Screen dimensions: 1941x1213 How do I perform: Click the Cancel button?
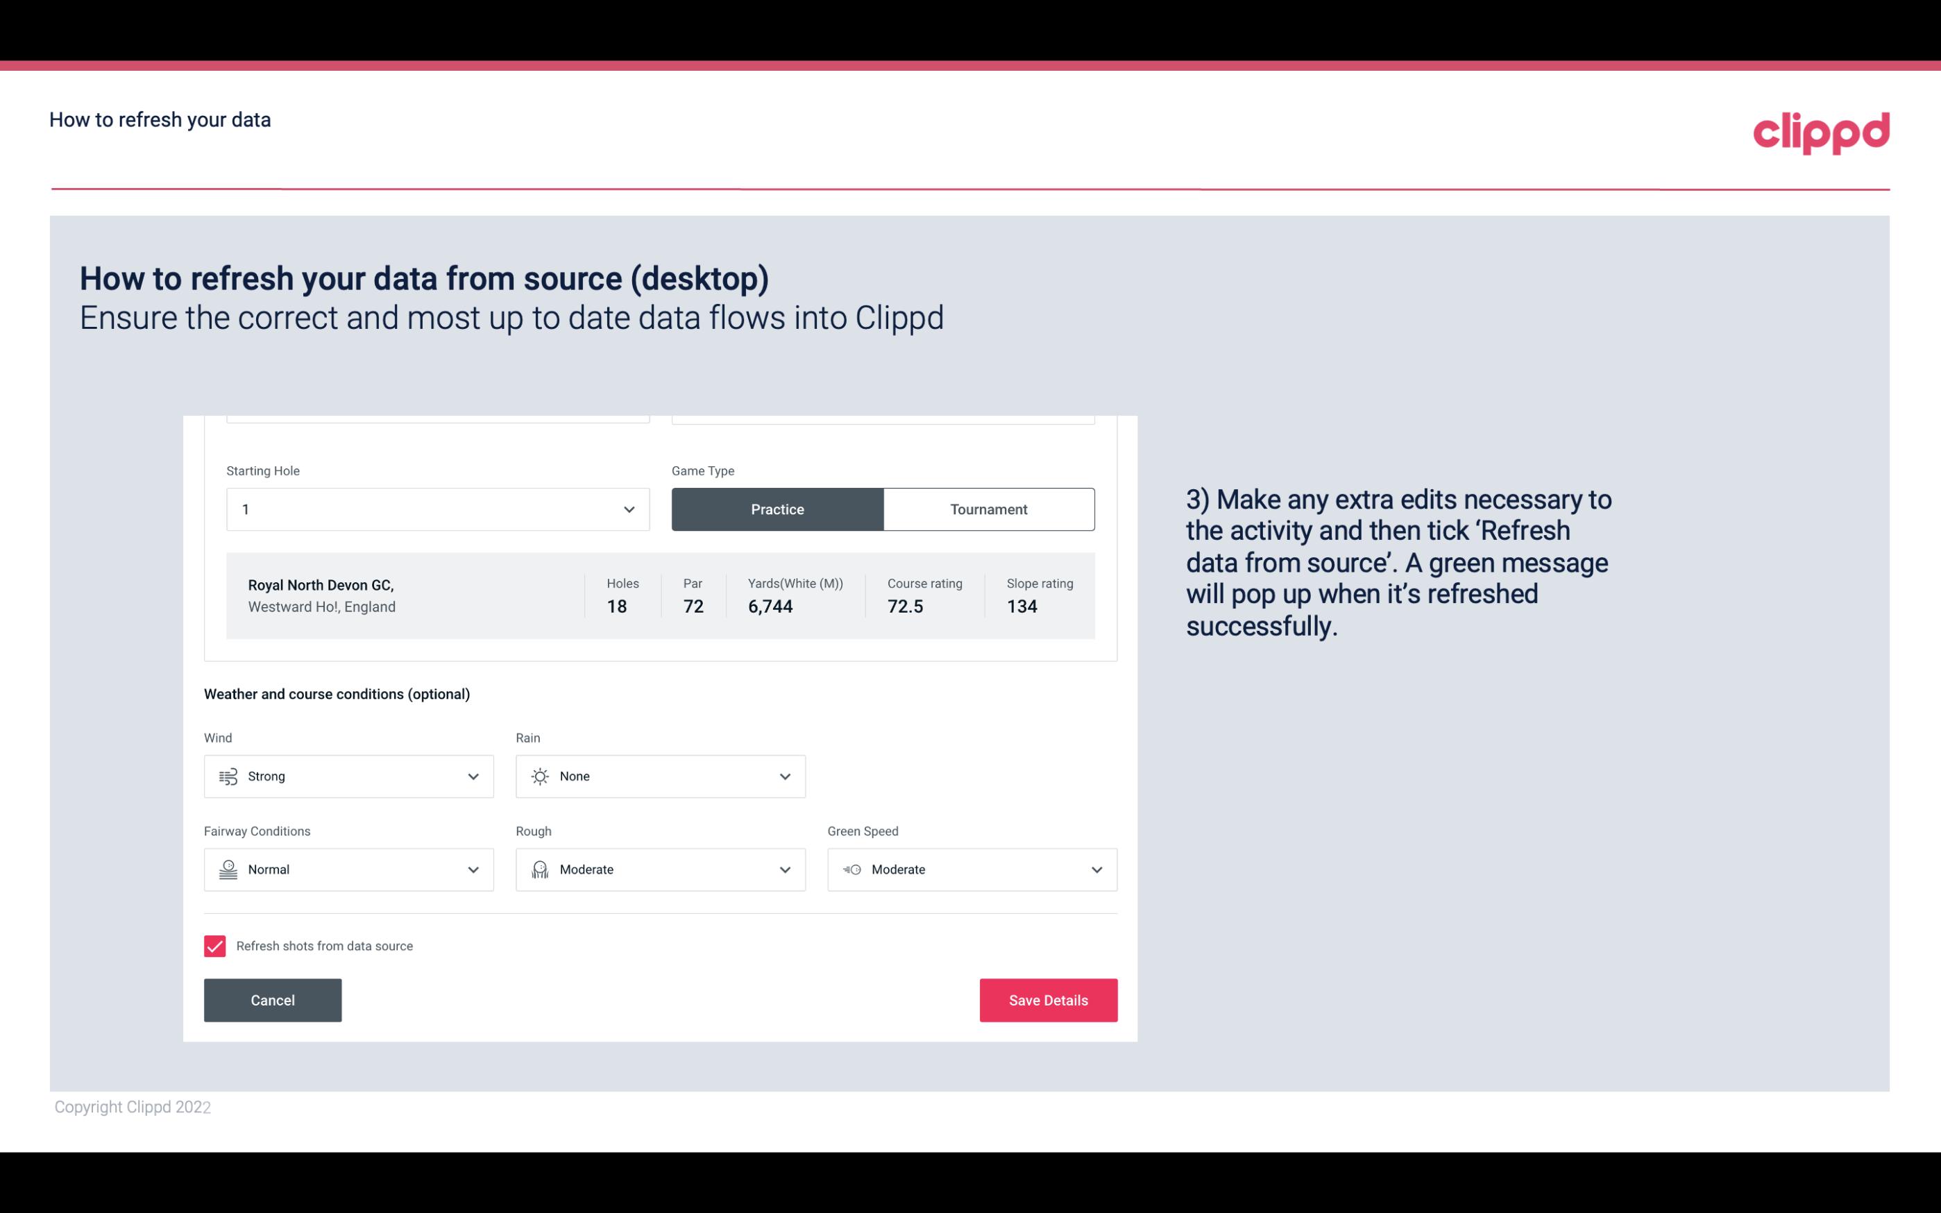(273, 999)
